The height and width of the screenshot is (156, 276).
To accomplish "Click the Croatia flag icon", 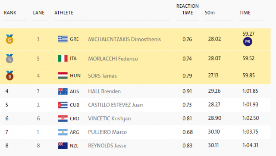I will click(63, 119).
